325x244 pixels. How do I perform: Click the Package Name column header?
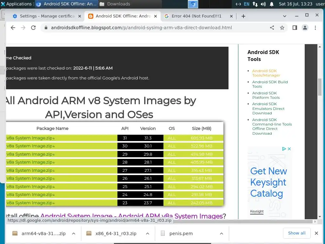pyautogui.click(x=52, y=128)
